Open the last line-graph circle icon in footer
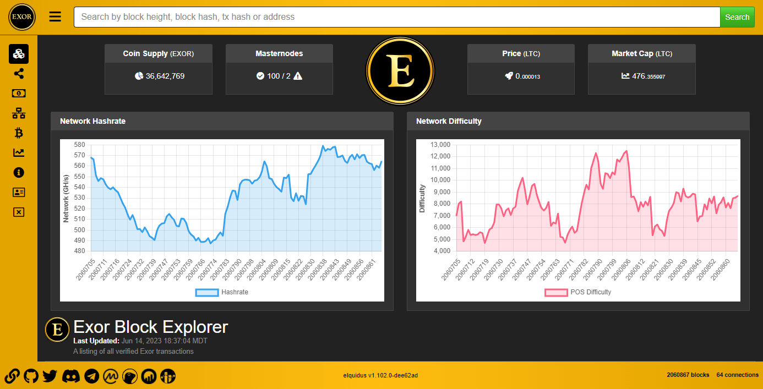Image resolution: width=763 pixels, height=389 pixels. [168, 376]
